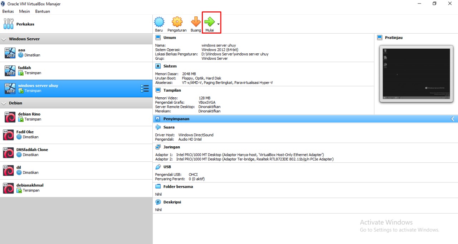Viewport: 458px width, 244px height.
Task: Click the Sistem chip icon
Action: coord(158,66)
